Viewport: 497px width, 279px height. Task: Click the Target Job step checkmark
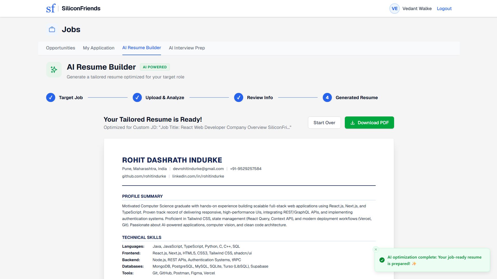51,98
